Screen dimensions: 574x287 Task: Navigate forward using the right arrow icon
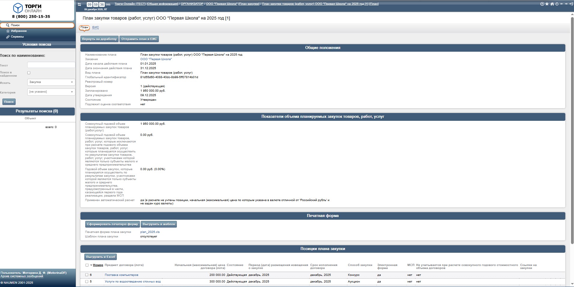pyautogui.click(x=566, y=4)
